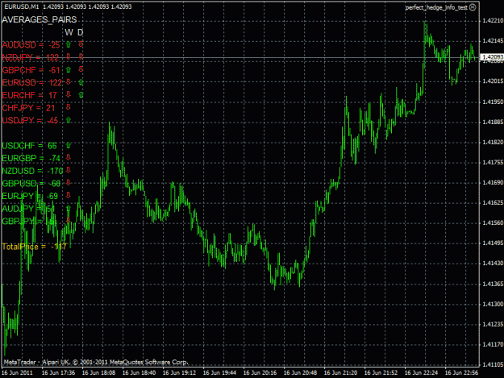Click the 1.42145 price scale value
504x378 pixels.
click(493, 41)
